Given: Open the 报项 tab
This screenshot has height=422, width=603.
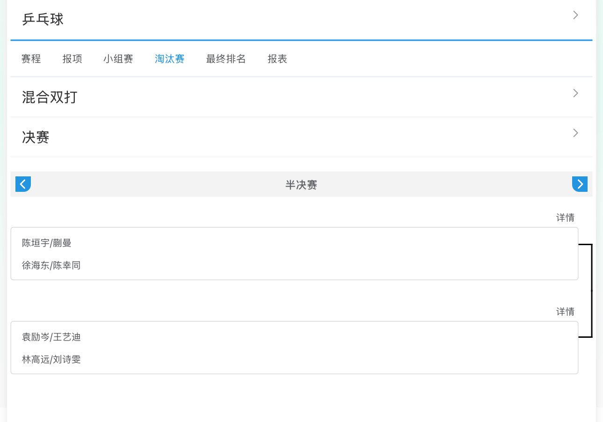Looking at the screenshot, I should [72, 58].
